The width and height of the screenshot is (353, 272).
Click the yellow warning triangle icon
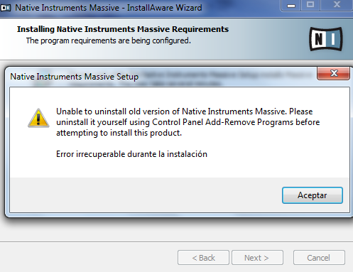[x=38, y=118]
